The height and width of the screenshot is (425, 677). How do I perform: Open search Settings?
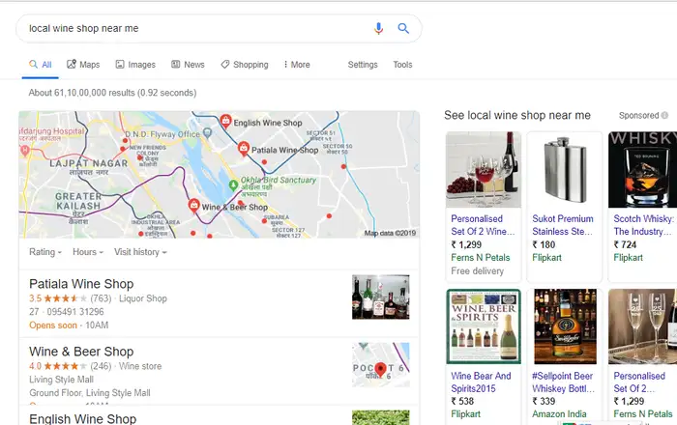(363, 65)
